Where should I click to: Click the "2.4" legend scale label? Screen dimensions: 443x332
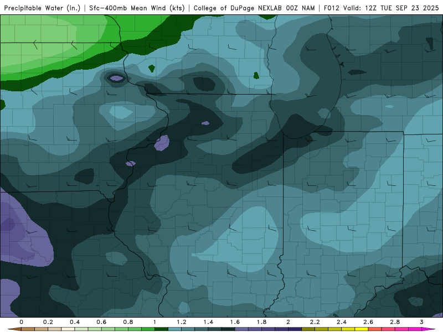click(x=342, y=322)
